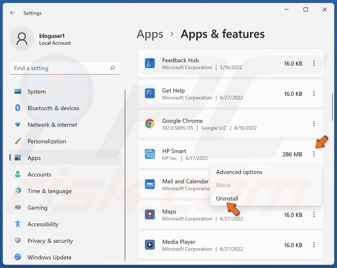Click the Media Player app name
337x268 pixels.
(179, 242)
